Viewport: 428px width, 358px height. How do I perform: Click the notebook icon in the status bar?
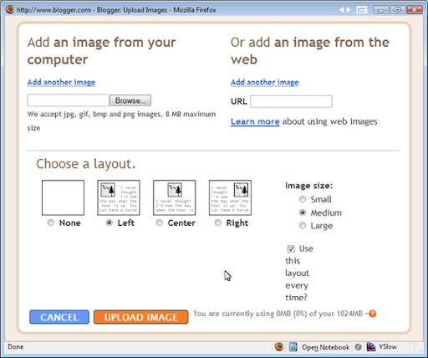(x=293, y=347)
